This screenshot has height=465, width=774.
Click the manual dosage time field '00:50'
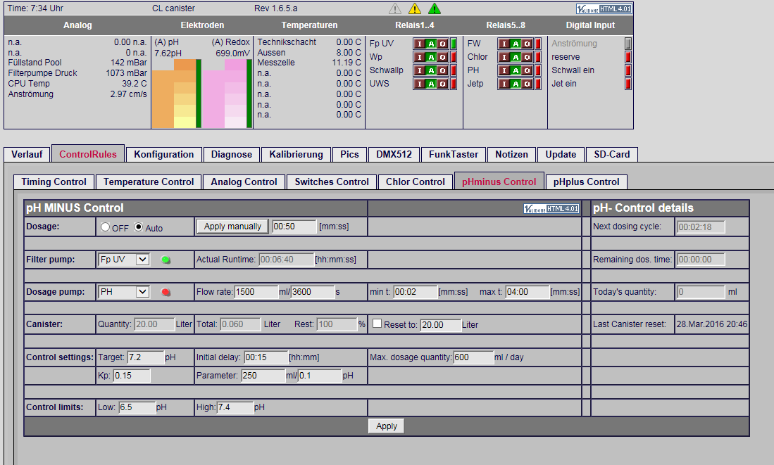tap(294, 227)
